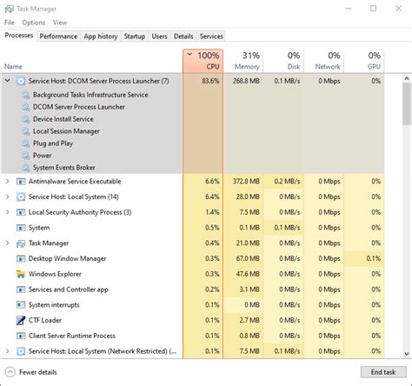Click the Fewer details link
Screen dimensions: 412x386
[x=38, y=372]
